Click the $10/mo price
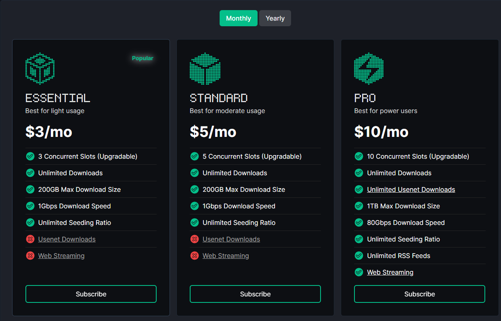The height and width of the screenshot is (321, 501). click(382, 131)
